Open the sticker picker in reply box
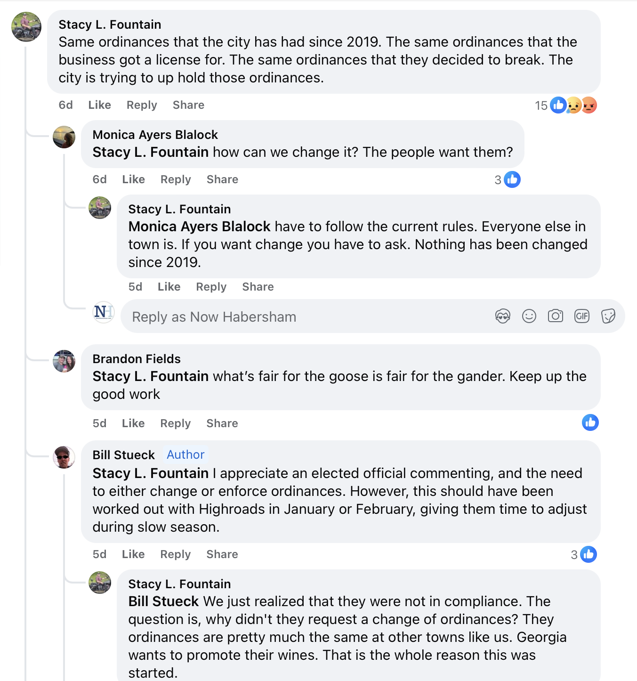Viewport: 637px width, 681px height. (608, 316)
